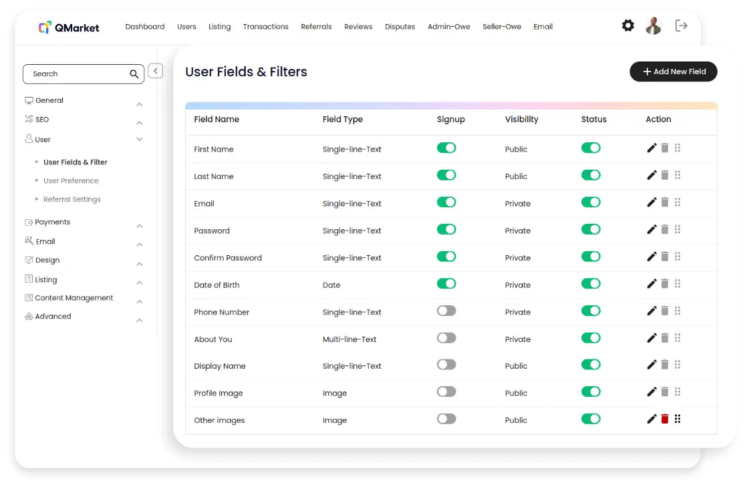Click the search magnifier icon in sidebar
Viewport: 749px width, 487px height.
tap(134, 74)
